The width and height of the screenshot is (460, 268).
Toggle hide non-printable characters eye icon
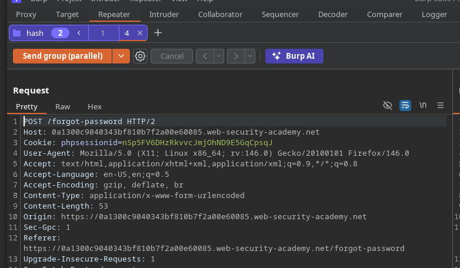(387, 105)
